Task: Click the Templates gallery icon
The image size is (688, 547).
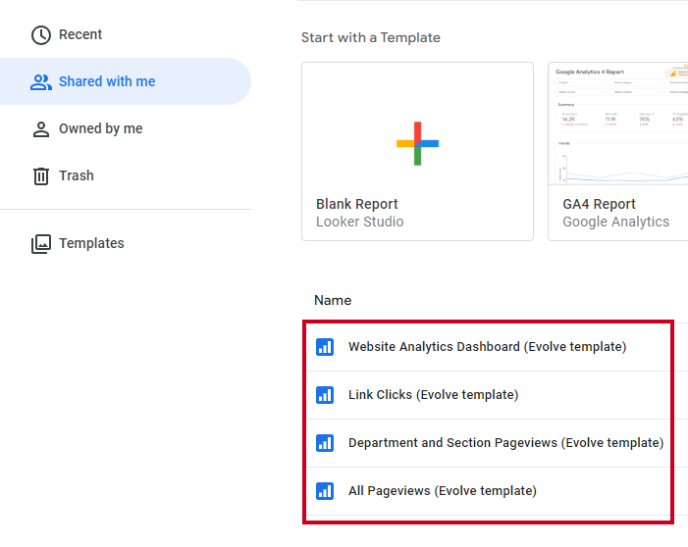Action: (41, 244)
